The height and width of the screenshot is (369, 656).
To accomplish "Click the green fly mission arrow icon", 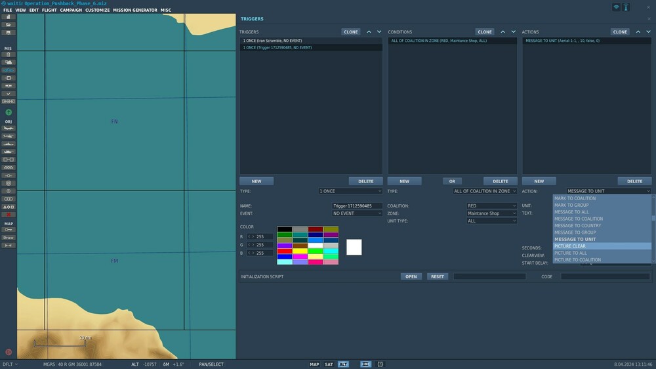I will [9, 112].
